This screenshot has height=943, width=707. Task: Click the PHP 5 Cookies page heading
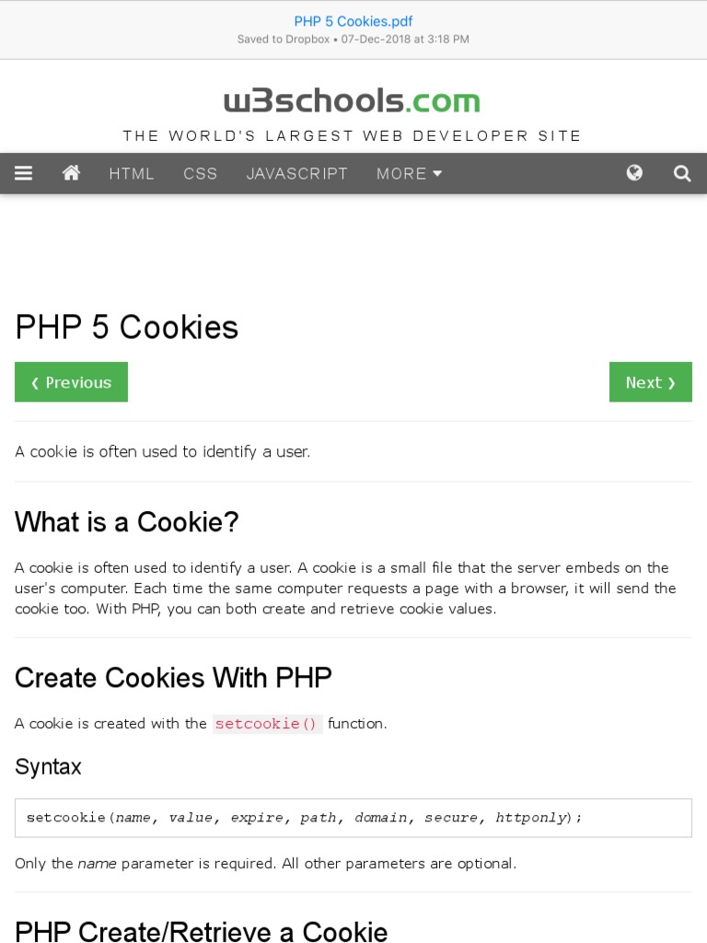click(127, 327)
